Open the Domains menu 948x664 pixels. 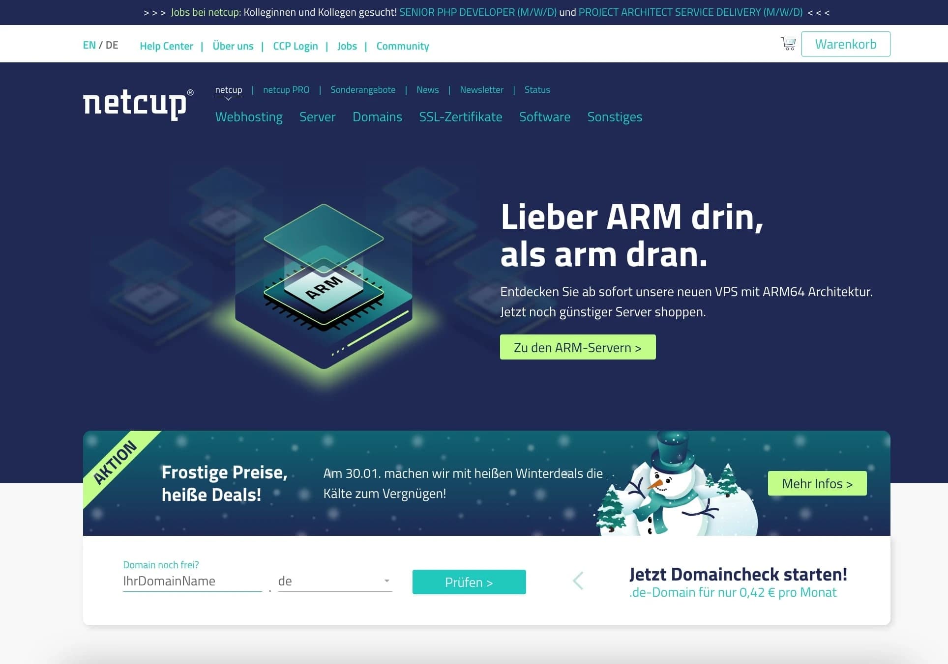click(x=377, y=117)
